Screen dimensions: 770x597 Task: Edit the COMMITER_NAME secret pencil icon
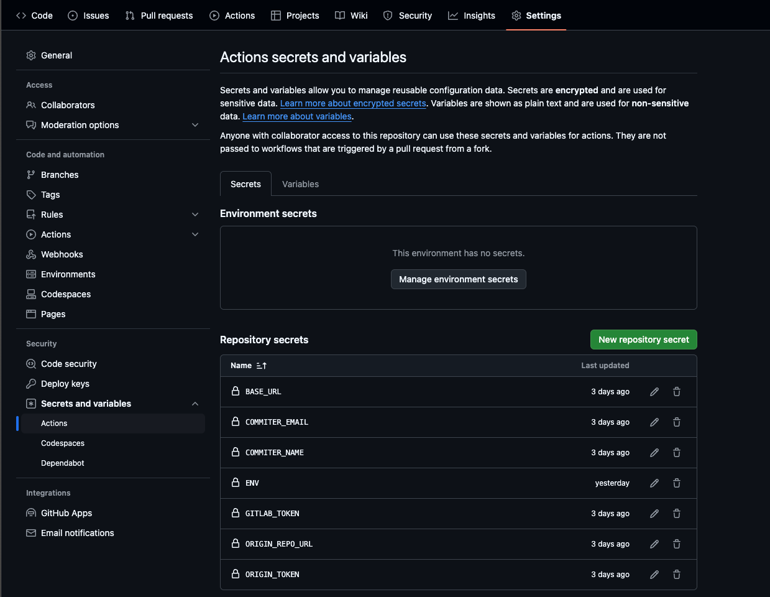pos(654,453)
